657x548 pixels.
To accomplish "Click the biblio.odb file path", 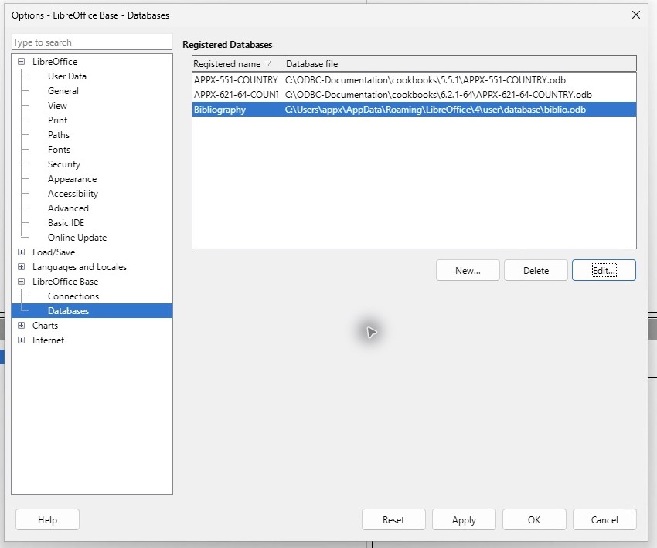I will (435, 109).
